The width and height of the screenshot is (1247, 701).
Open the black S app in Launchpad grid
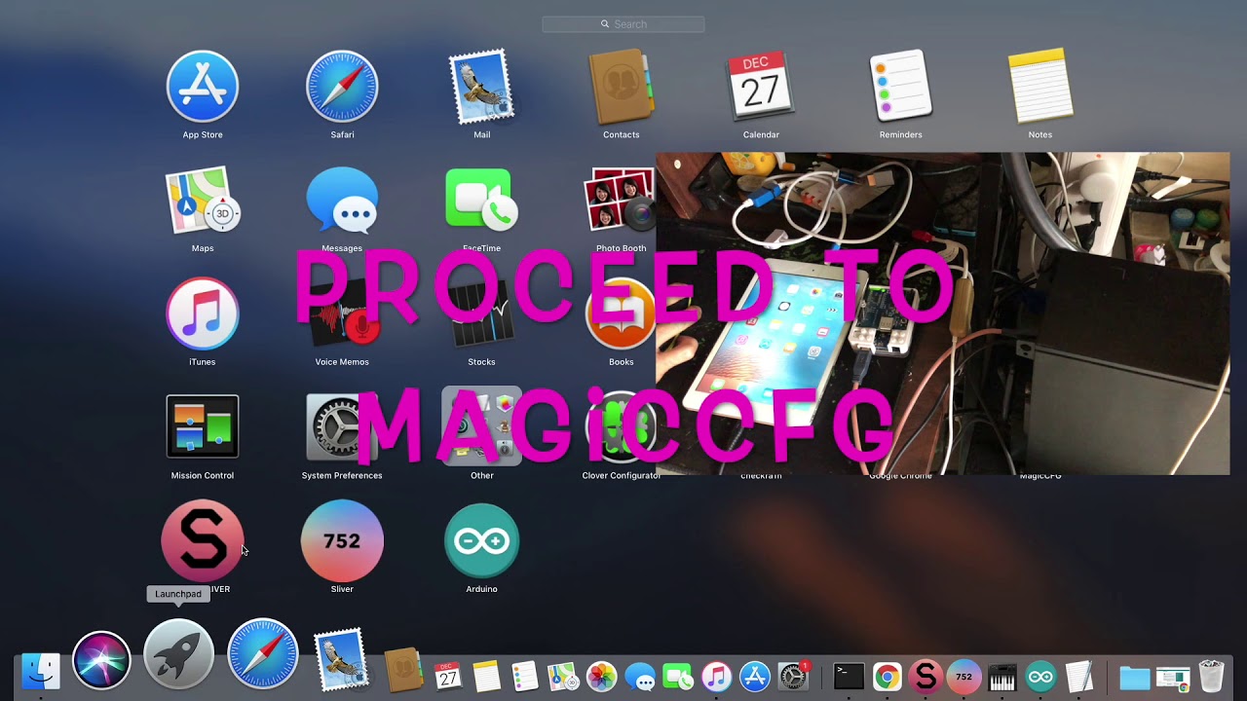203,540
